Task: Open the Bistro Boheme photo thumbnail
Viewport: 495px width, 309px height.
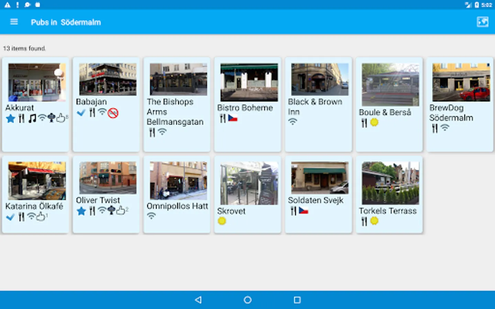Action: [249, 82]
